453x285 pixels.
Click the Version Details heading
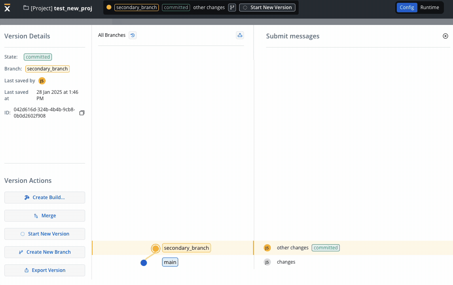(27, 36)
